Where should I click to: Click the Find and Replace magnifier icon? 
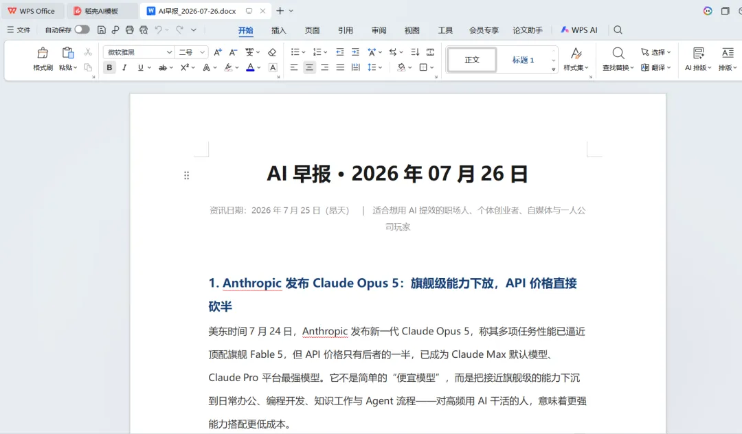pyautogui.click(x=618, y=53)
